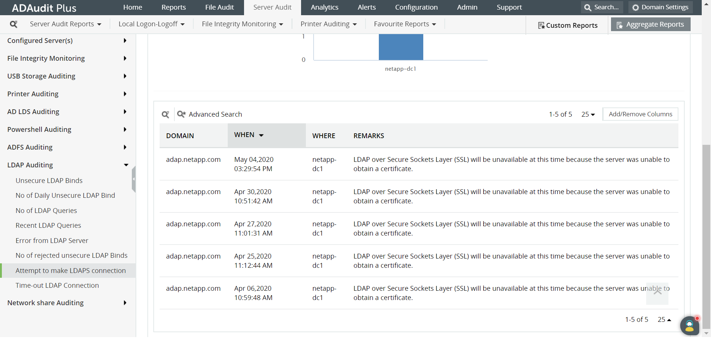The height and width of the screenshot is (360, 711).
Task: Collapse the left sidebar with handle
Action: (134, 179)
